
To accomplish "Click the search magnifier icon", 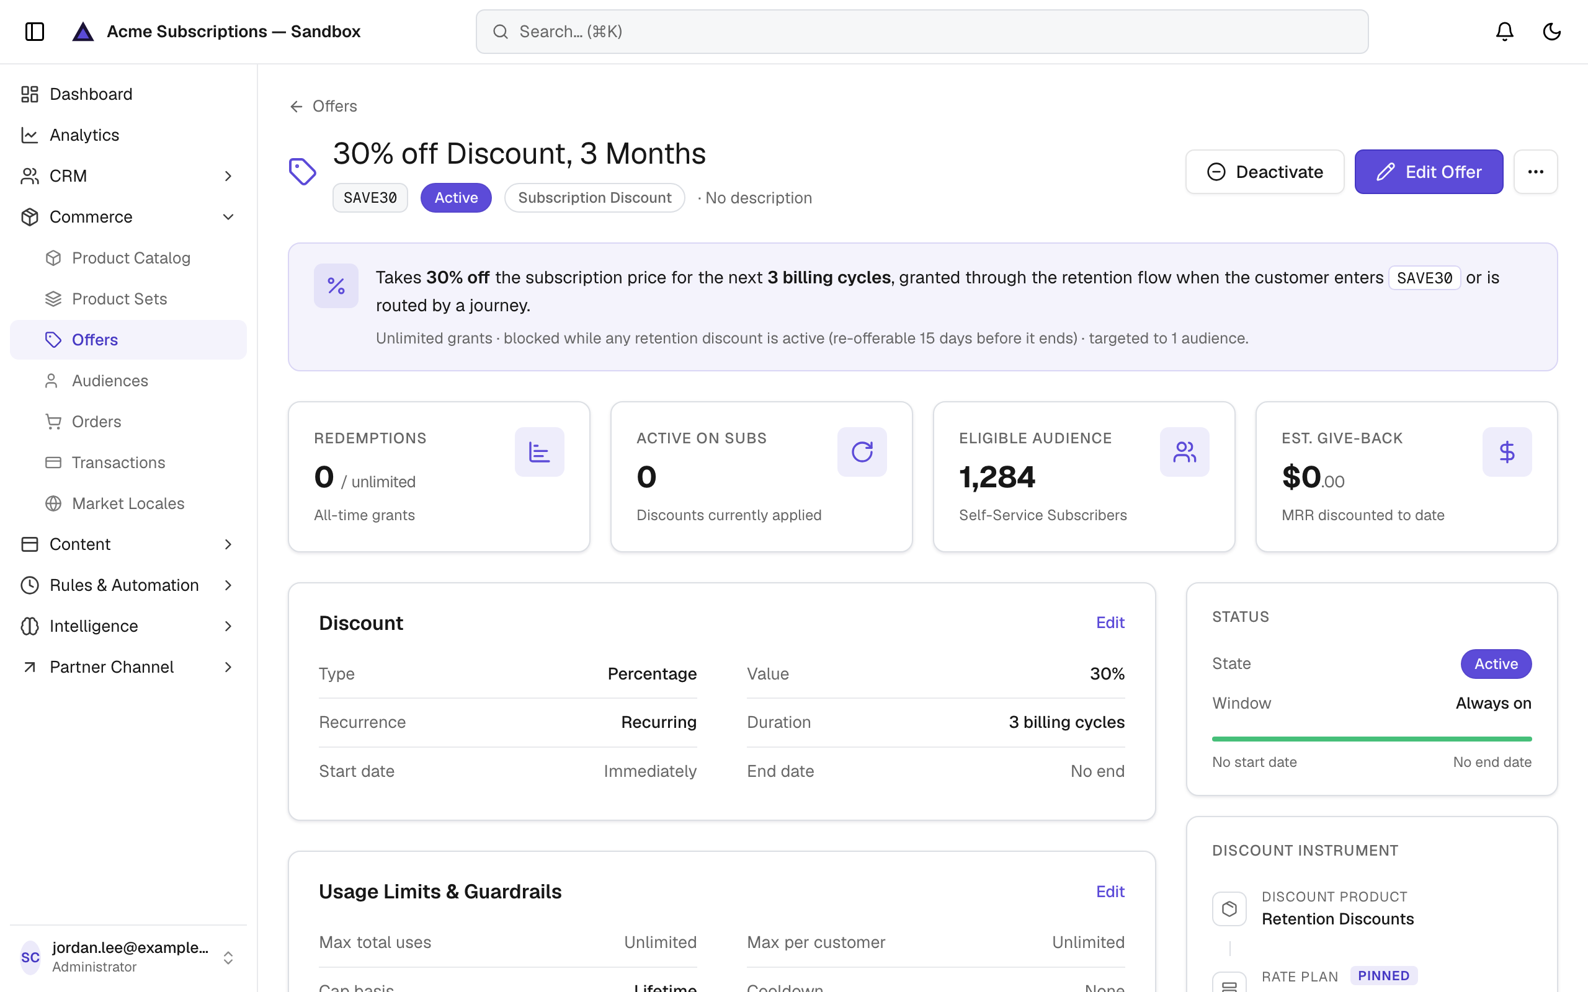I will (500, 32).
